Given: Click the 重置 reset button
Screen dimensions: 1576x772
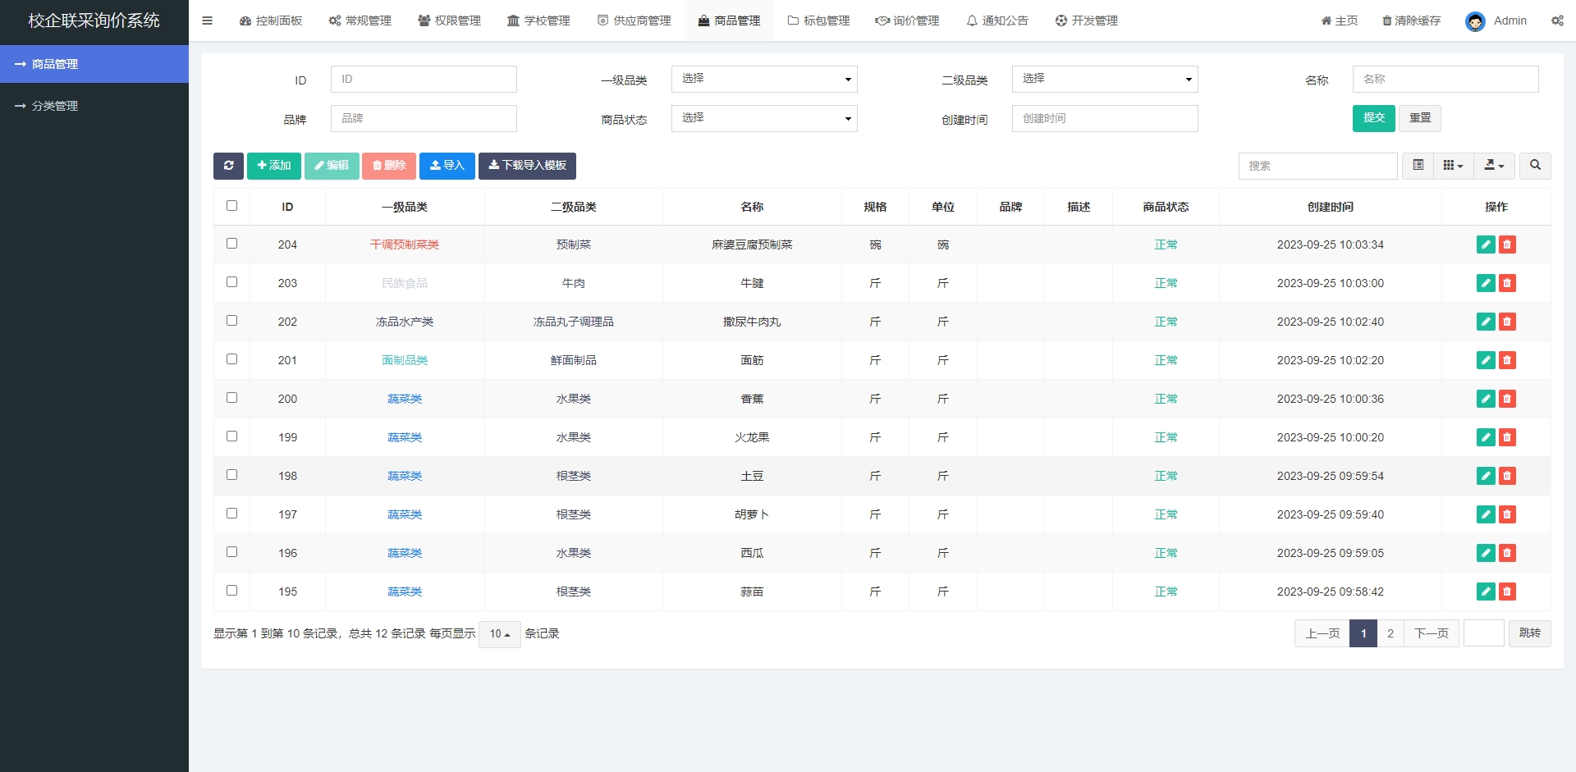Looking at the screenshot, I should click(x=1420, y=118).
